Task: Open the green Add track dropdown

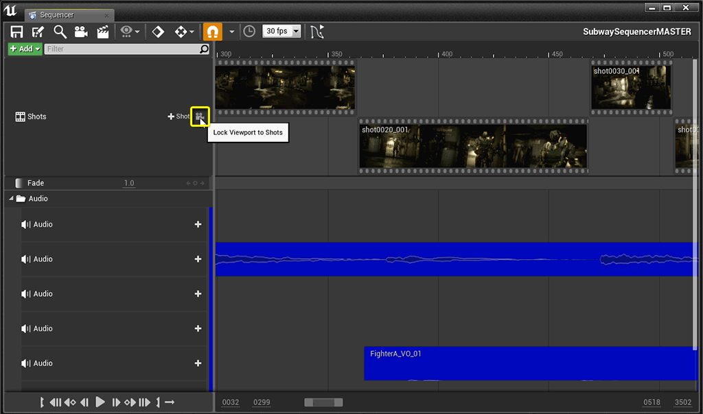Action: (x=23, y=49)
